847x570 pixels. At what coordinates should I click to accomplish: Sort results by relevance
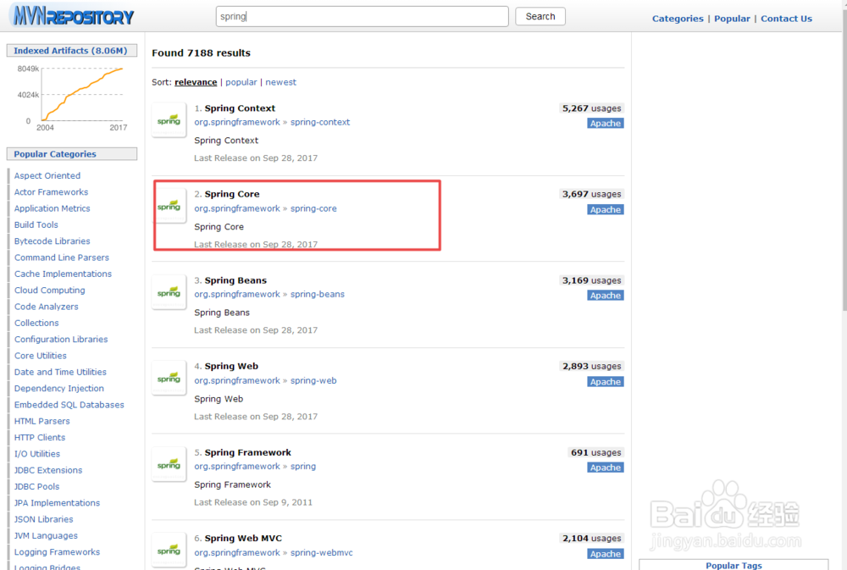coord(196,82)
